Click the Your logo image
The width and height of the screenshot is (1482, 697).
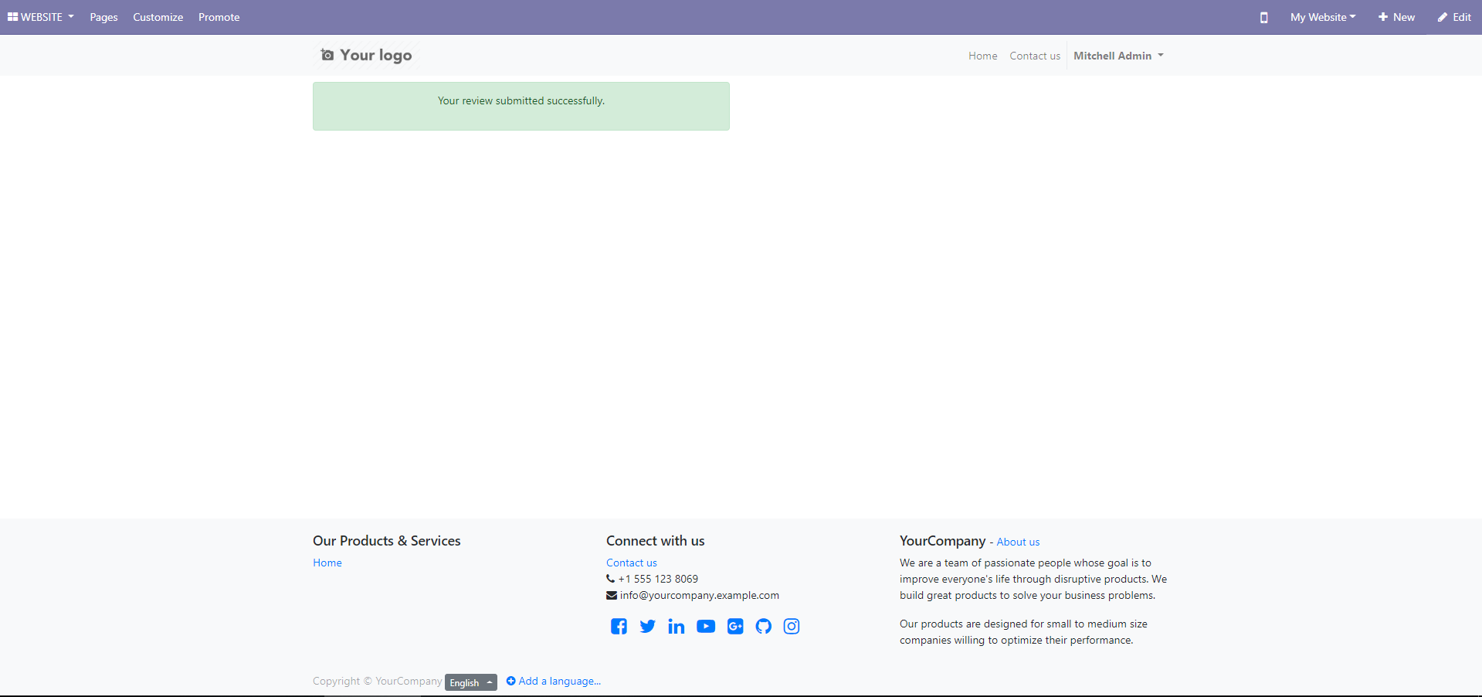coord(367,55)
